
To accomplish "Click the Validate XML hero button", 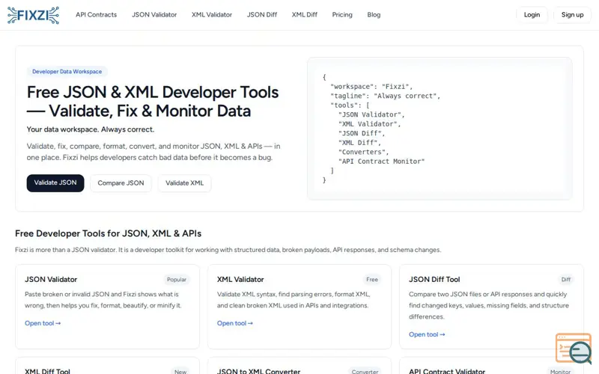I will [x=184, y=183].
